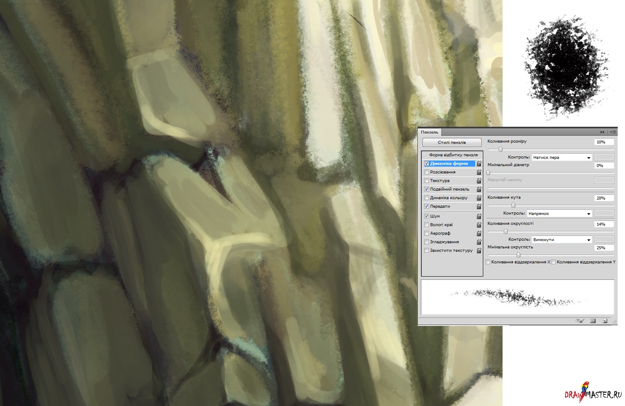Toggle lock icon for Аерограф
The height and width of the screenshot is (406, 625).
pos(479,233)
